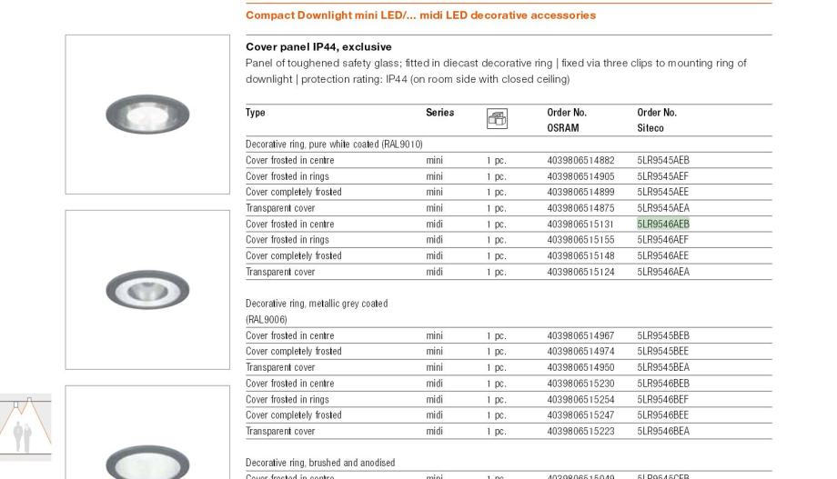Select Siteco code 5LR9545BEA
Screen dimensions: 837x479
pyautogui.click(x=663, y=367)
